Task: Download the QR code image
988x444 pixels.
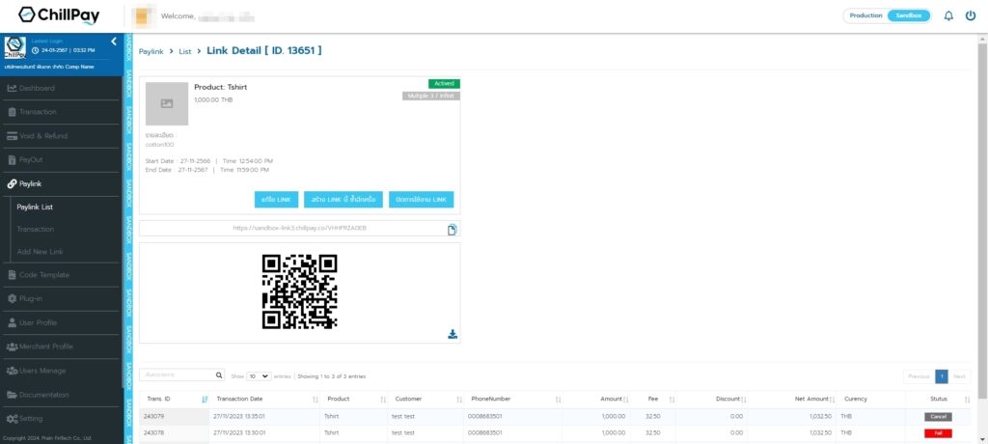Action: pos(453,334)
